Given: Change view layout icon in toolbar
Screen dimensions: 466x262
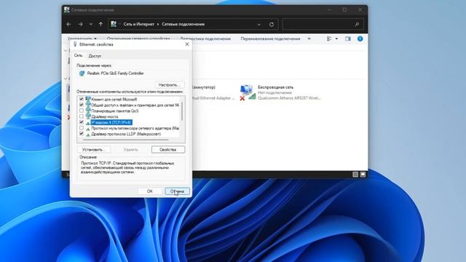Looking at the screenshot, I should tap(329, 39).
